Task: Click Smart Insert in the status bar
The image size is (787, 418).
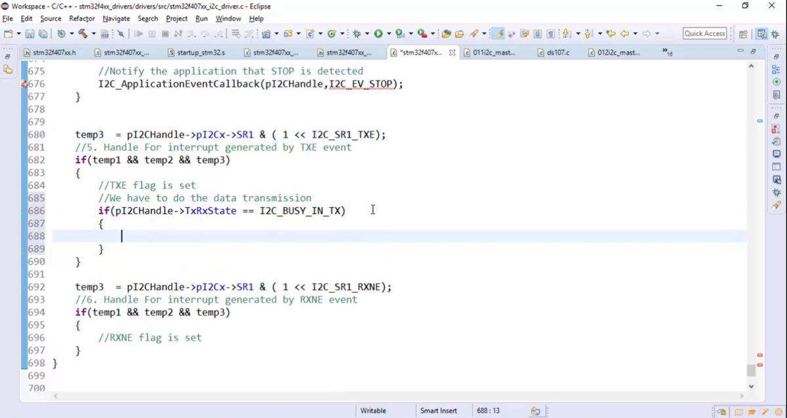Action: [x=438, y=411]
